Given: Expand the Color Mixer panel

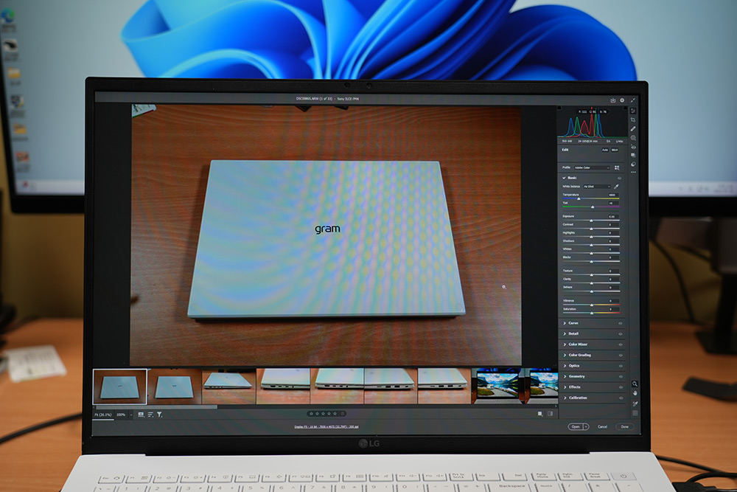Looking at the screenshot, I should (x=565, y=344).
